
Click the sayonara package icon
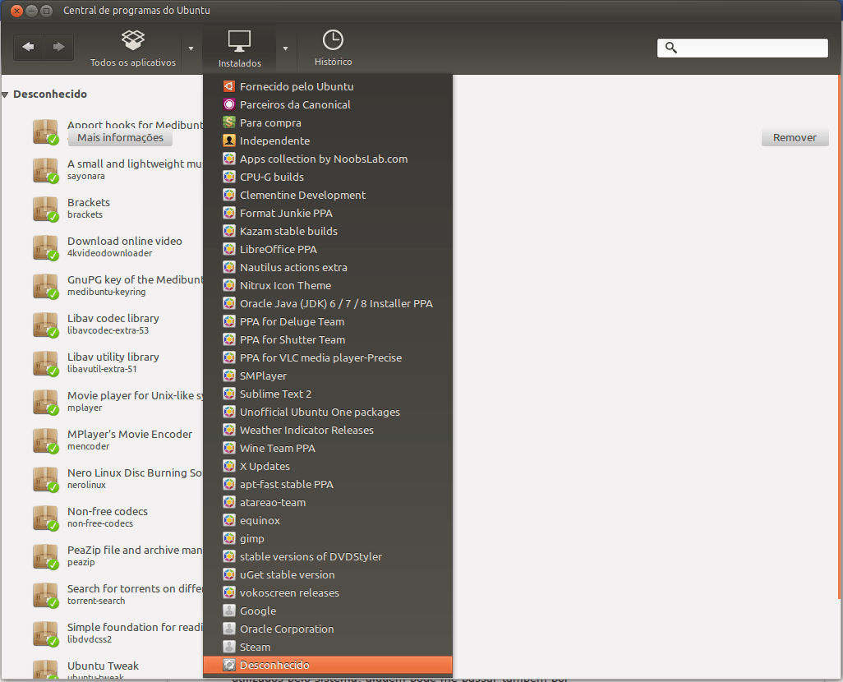point(45,170)
